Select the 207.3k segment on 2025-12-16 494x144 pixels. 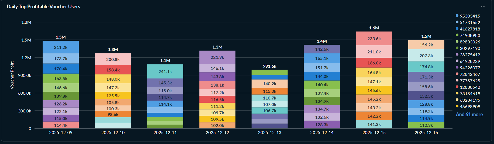click(x=426, y=56)
